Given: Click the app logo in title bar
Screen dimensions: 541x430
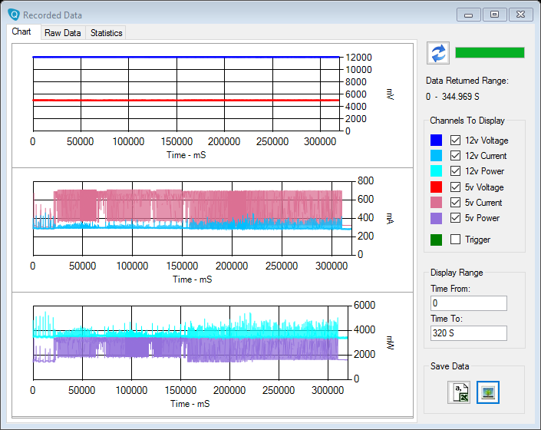Looking at the screenshot, I should coord(13,15).
